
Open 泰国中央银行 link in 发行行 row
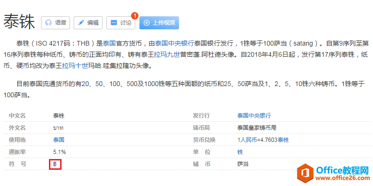(x=254, y=115)
